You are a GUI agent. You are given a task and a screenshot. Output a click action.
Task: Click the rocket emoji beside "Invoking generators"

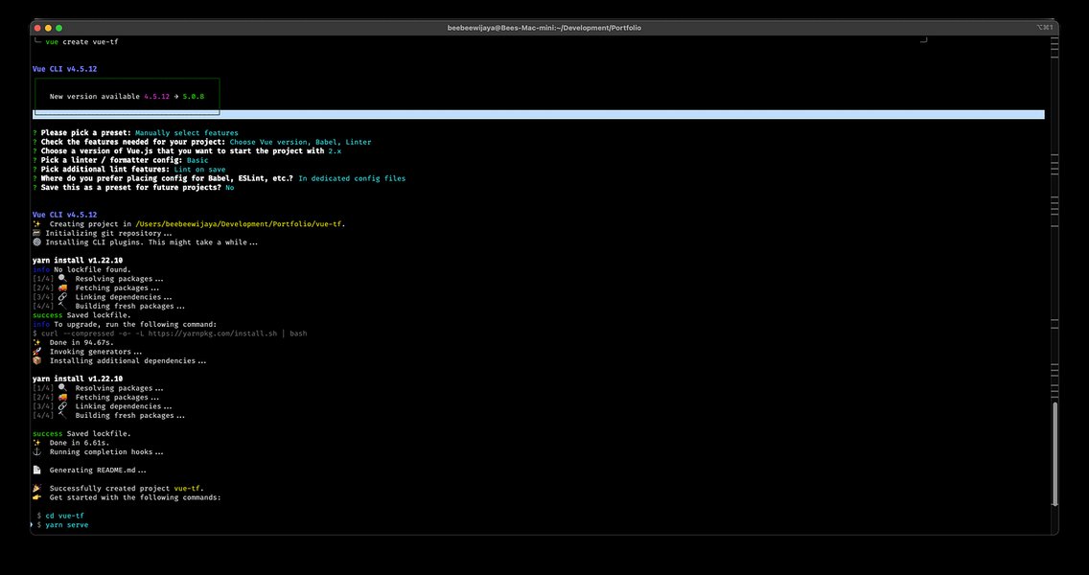click(x=36, y=352)
